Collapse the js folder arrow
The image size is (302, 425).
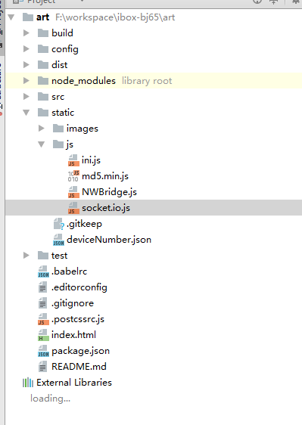coord(41,144)
